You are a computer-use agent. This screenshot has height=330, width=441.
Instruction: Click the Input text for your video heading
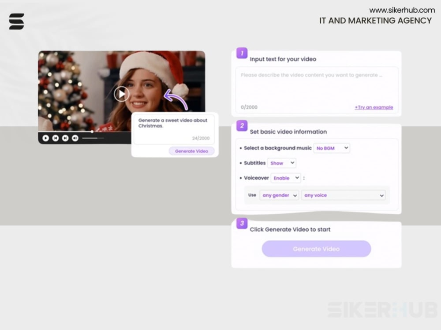coord(283,59)
